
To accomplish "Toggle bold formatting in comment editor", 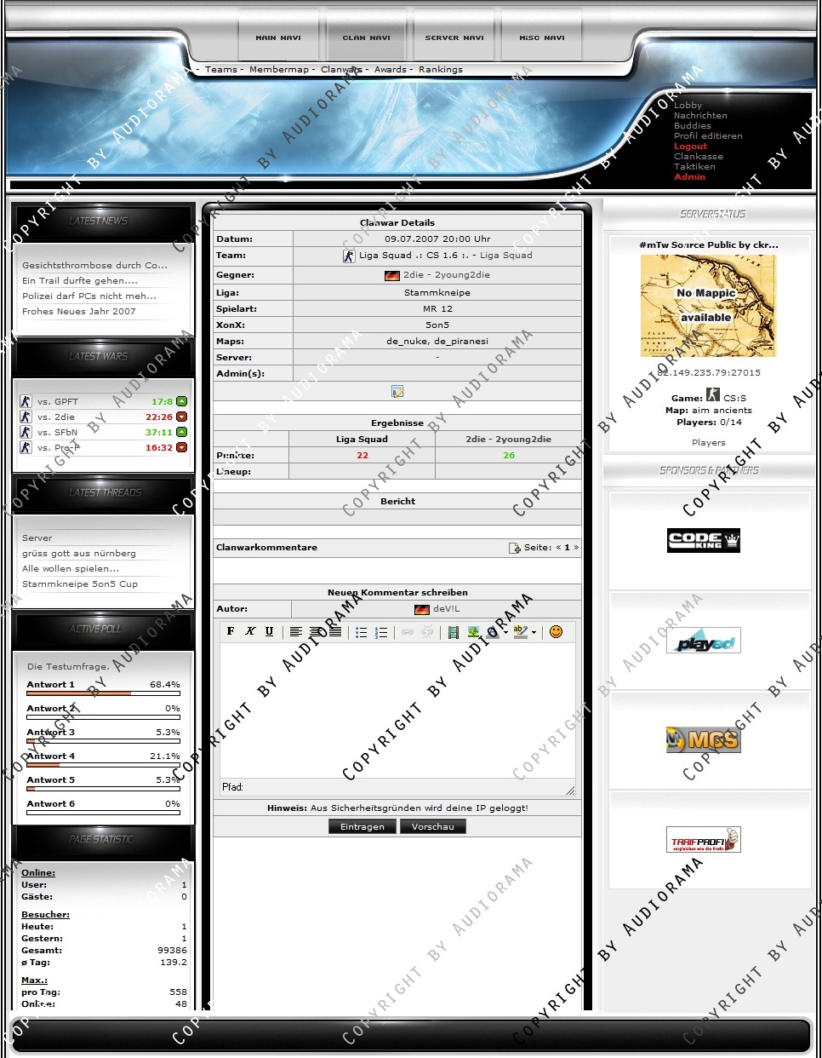I will pos(231,631).
